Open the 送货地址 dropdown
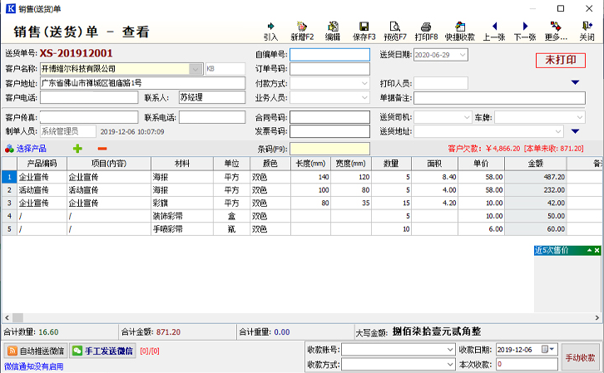 [x=558, y=131]
